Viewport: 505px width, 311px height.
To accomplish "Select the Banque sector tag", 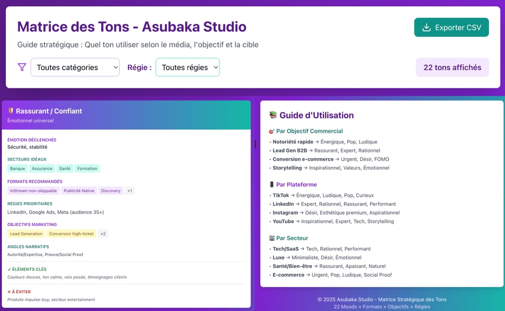I will pos(17,168).
